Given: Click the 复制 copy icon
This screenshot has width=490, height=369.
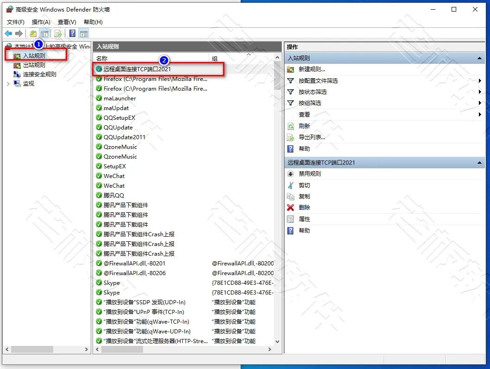Looking at the screenshot, I should click(291, 197).
